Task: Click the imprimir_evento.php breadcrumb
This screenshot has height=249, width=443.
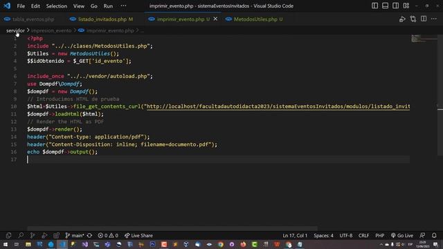Action: [110, 30]
